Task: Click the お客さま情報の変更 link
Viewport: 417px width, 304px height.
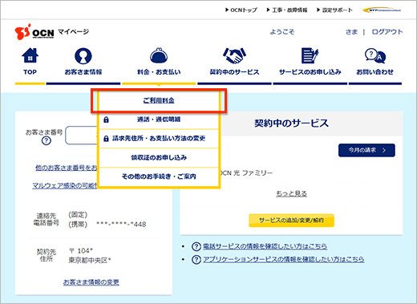Action: (x=91, y=282)
